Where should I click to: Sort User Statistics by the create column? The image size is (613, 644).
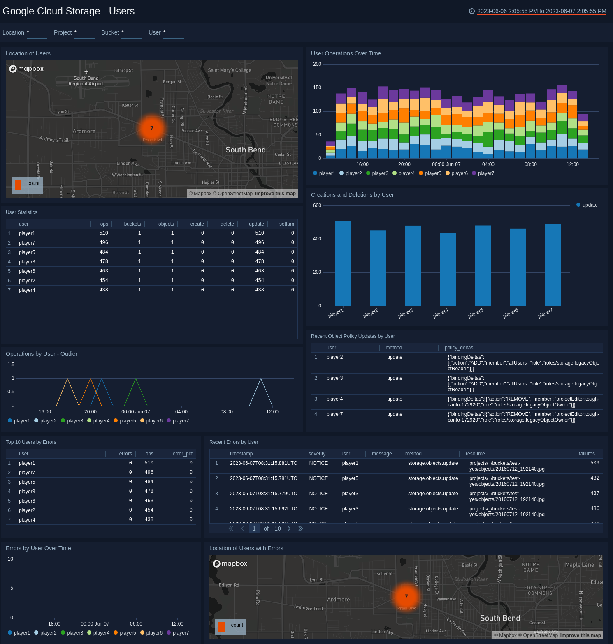tap(197, 224)
